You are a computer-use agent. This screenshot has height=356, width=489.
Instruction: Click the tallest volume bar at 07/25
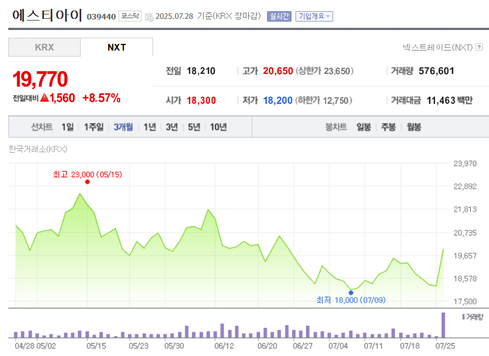(443, 325)
